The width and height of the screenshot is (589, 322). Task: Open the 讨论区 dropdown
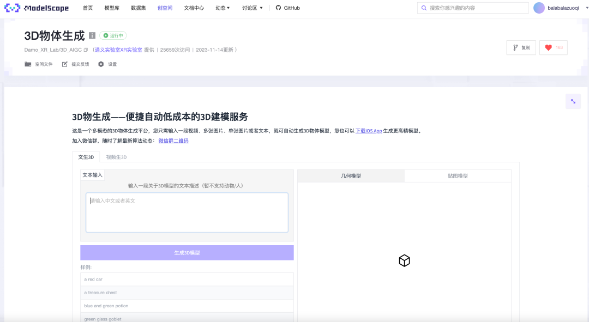point(251,8)
